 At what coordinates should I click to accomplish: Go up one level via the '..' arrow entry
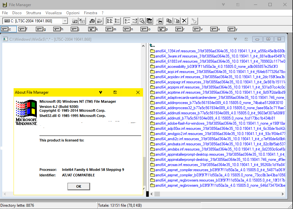pos(152,46)
